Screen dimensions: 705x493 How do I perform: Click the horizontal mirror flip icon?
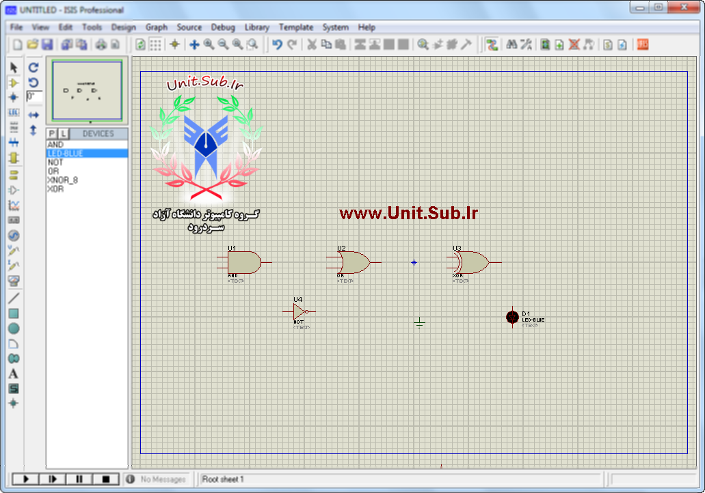34,115
